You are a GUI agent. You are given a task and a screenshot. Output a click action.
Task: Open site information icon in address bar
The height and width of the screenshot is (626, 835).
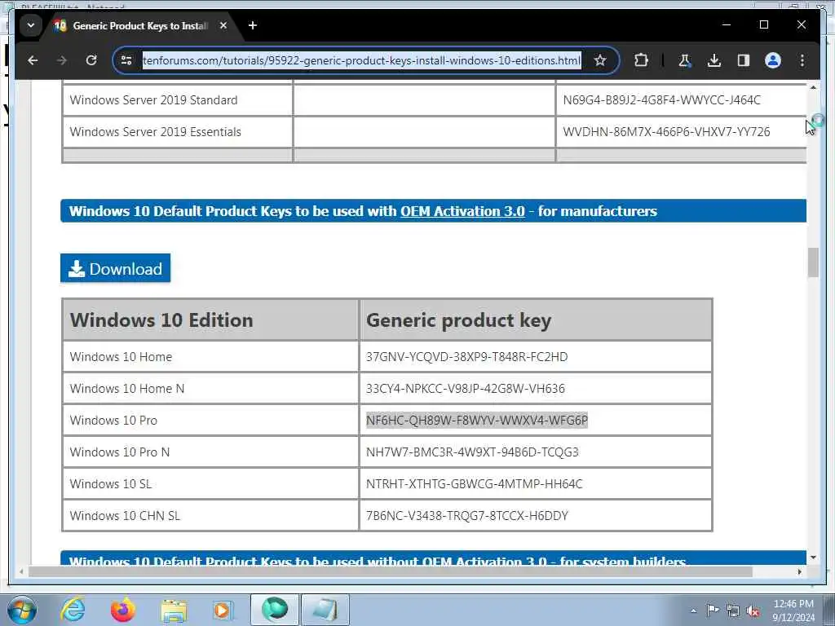click(126, 60)
